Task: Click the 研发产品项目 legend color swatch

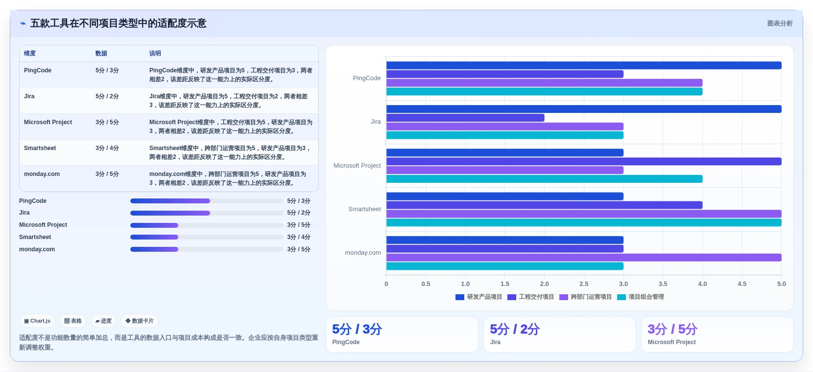Action: (x=460, y=297)
